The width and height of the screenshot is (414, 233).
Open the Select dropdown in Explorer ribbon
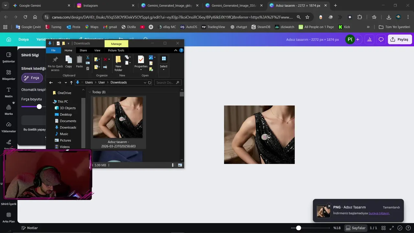click(x=164, y=70)
